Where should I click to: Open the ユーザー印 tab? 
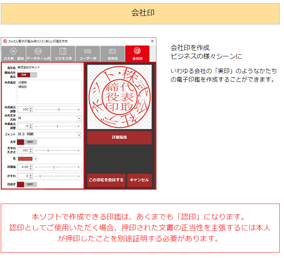coord(88,54)
